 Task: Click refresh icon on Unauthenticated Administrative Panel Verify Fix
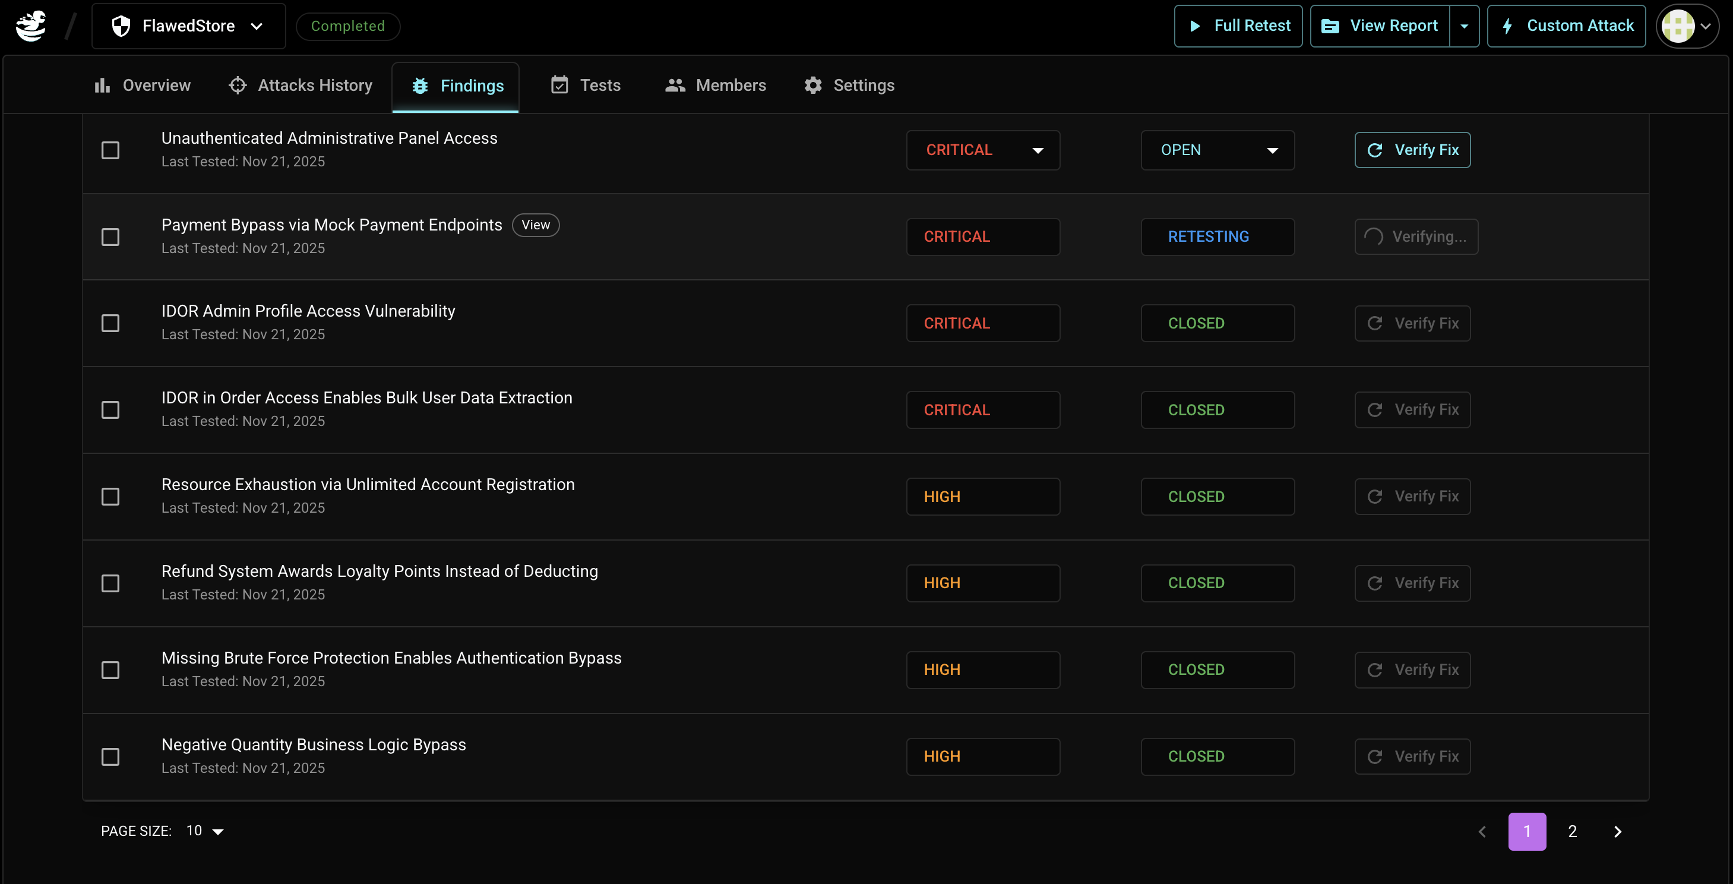(1375, 150)
